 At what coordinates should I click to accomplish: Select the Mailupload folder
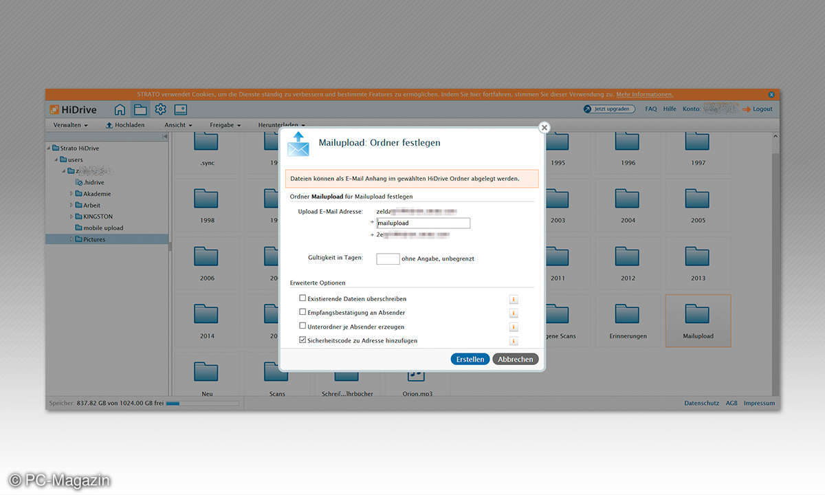coord(698,320)
